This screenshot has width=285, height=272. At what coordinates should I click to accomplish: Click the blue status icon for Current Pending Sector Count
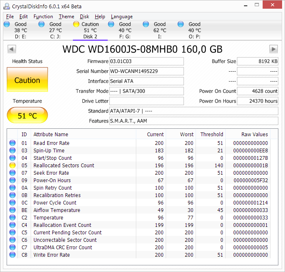pos(12,232)
